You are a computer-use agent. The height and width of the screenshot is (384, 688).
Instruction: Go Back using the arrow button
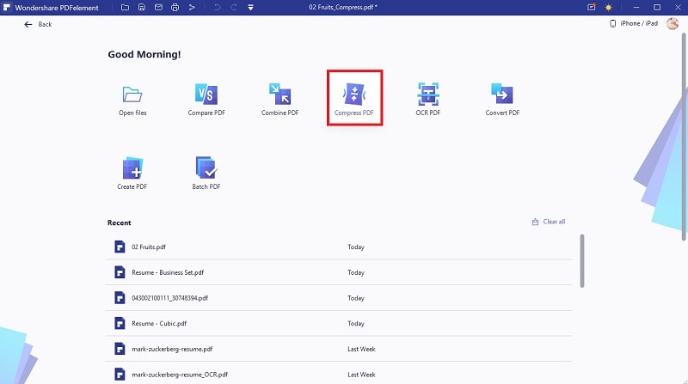click(x=38, y=25)
